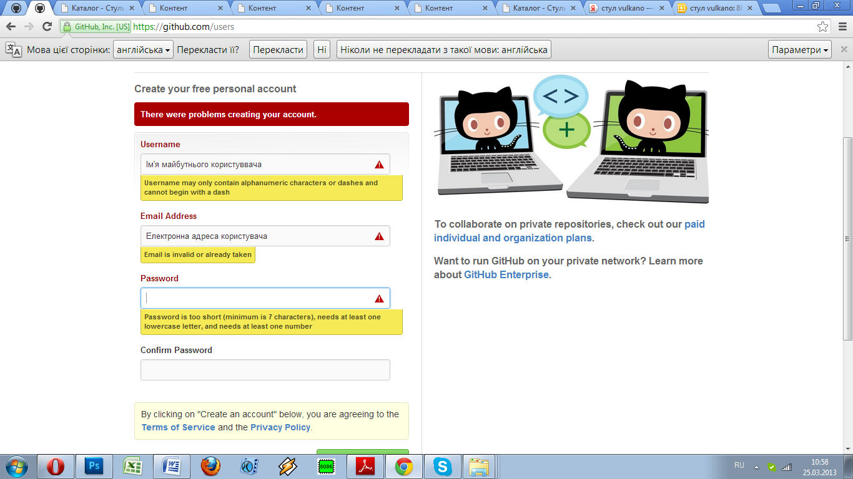The width and height of the screenshot is (853, 479).
Task: Click warning icon in Username field
Action: click(x=379, y=165)
